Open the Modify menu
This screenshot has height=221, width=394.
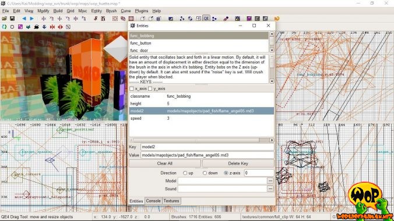[43, 11]
